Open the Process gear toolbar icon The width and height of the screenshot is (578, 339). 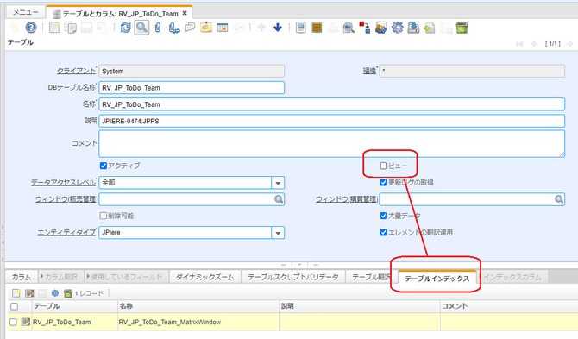click(x=397, y=28)
